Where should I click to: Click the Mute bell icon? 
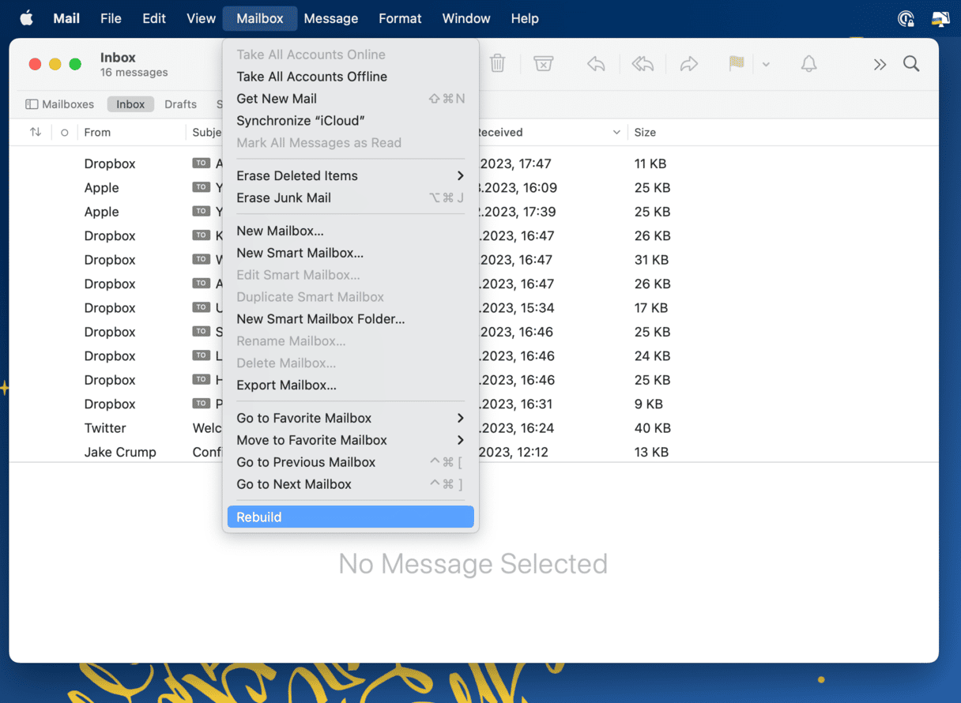(808, 63)
